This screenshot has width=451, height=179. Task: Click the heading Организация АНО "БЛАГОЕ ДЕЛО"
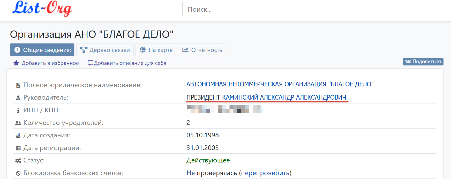click(92, 34)
